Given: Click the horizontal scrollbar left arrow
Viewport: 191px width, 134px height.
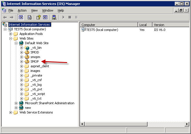Looking at the screenshot, I should click(x=82, y=124).
